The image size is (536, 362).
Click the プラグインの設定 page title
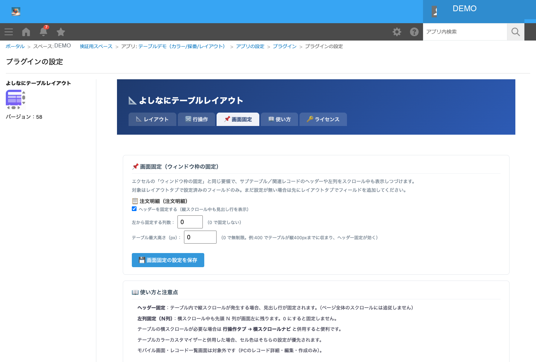34,62
